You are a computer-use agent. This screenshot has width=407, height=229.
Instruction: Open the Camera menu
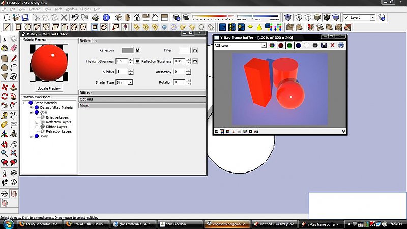click(34, 9)
